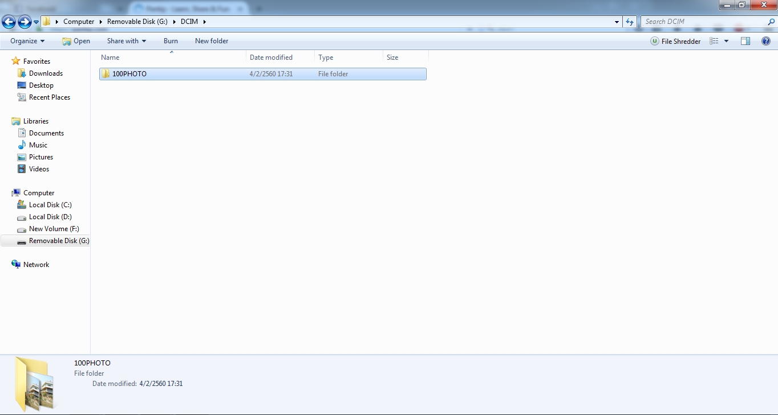Click Burn in the toolbar
Screen dimensions: 778x415
click(x=171, y=41)
